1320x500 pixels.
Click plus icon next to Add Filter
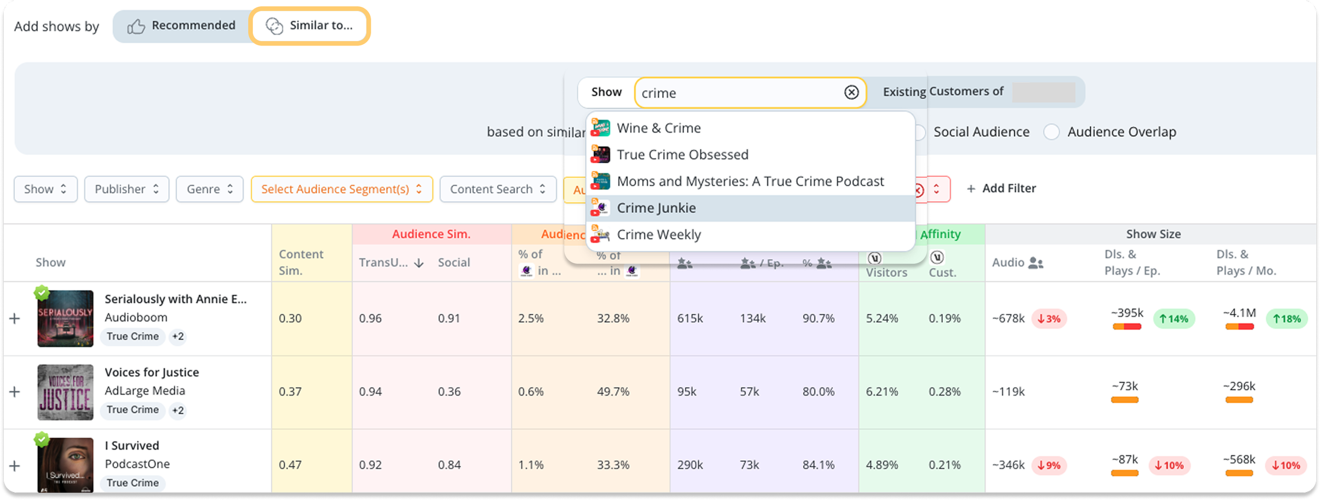pos(970,188)
